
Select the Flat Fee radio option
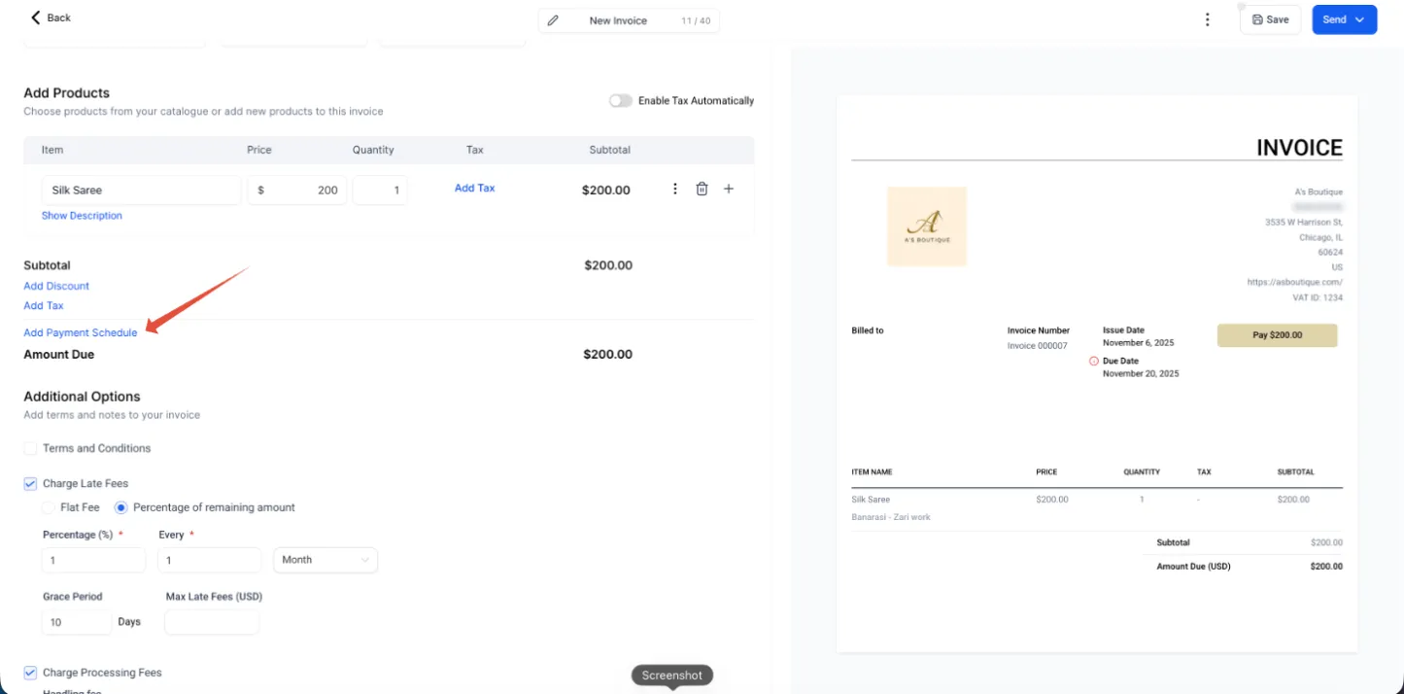[49, 507]
